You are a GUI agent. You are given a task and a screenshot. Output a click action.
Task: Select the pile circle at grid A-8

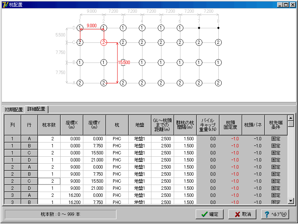(x=218, y=83)
